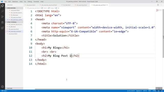164x92 pixels.
Task: Open the editor More Actions ellipsis
Action: pos(161,5)
